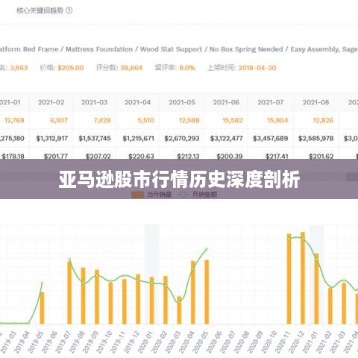Image resolution: width=358 pixels, height=358 pixels.
Task: Select the revenue cell $3,457,689
Action: tap(271, 138)
